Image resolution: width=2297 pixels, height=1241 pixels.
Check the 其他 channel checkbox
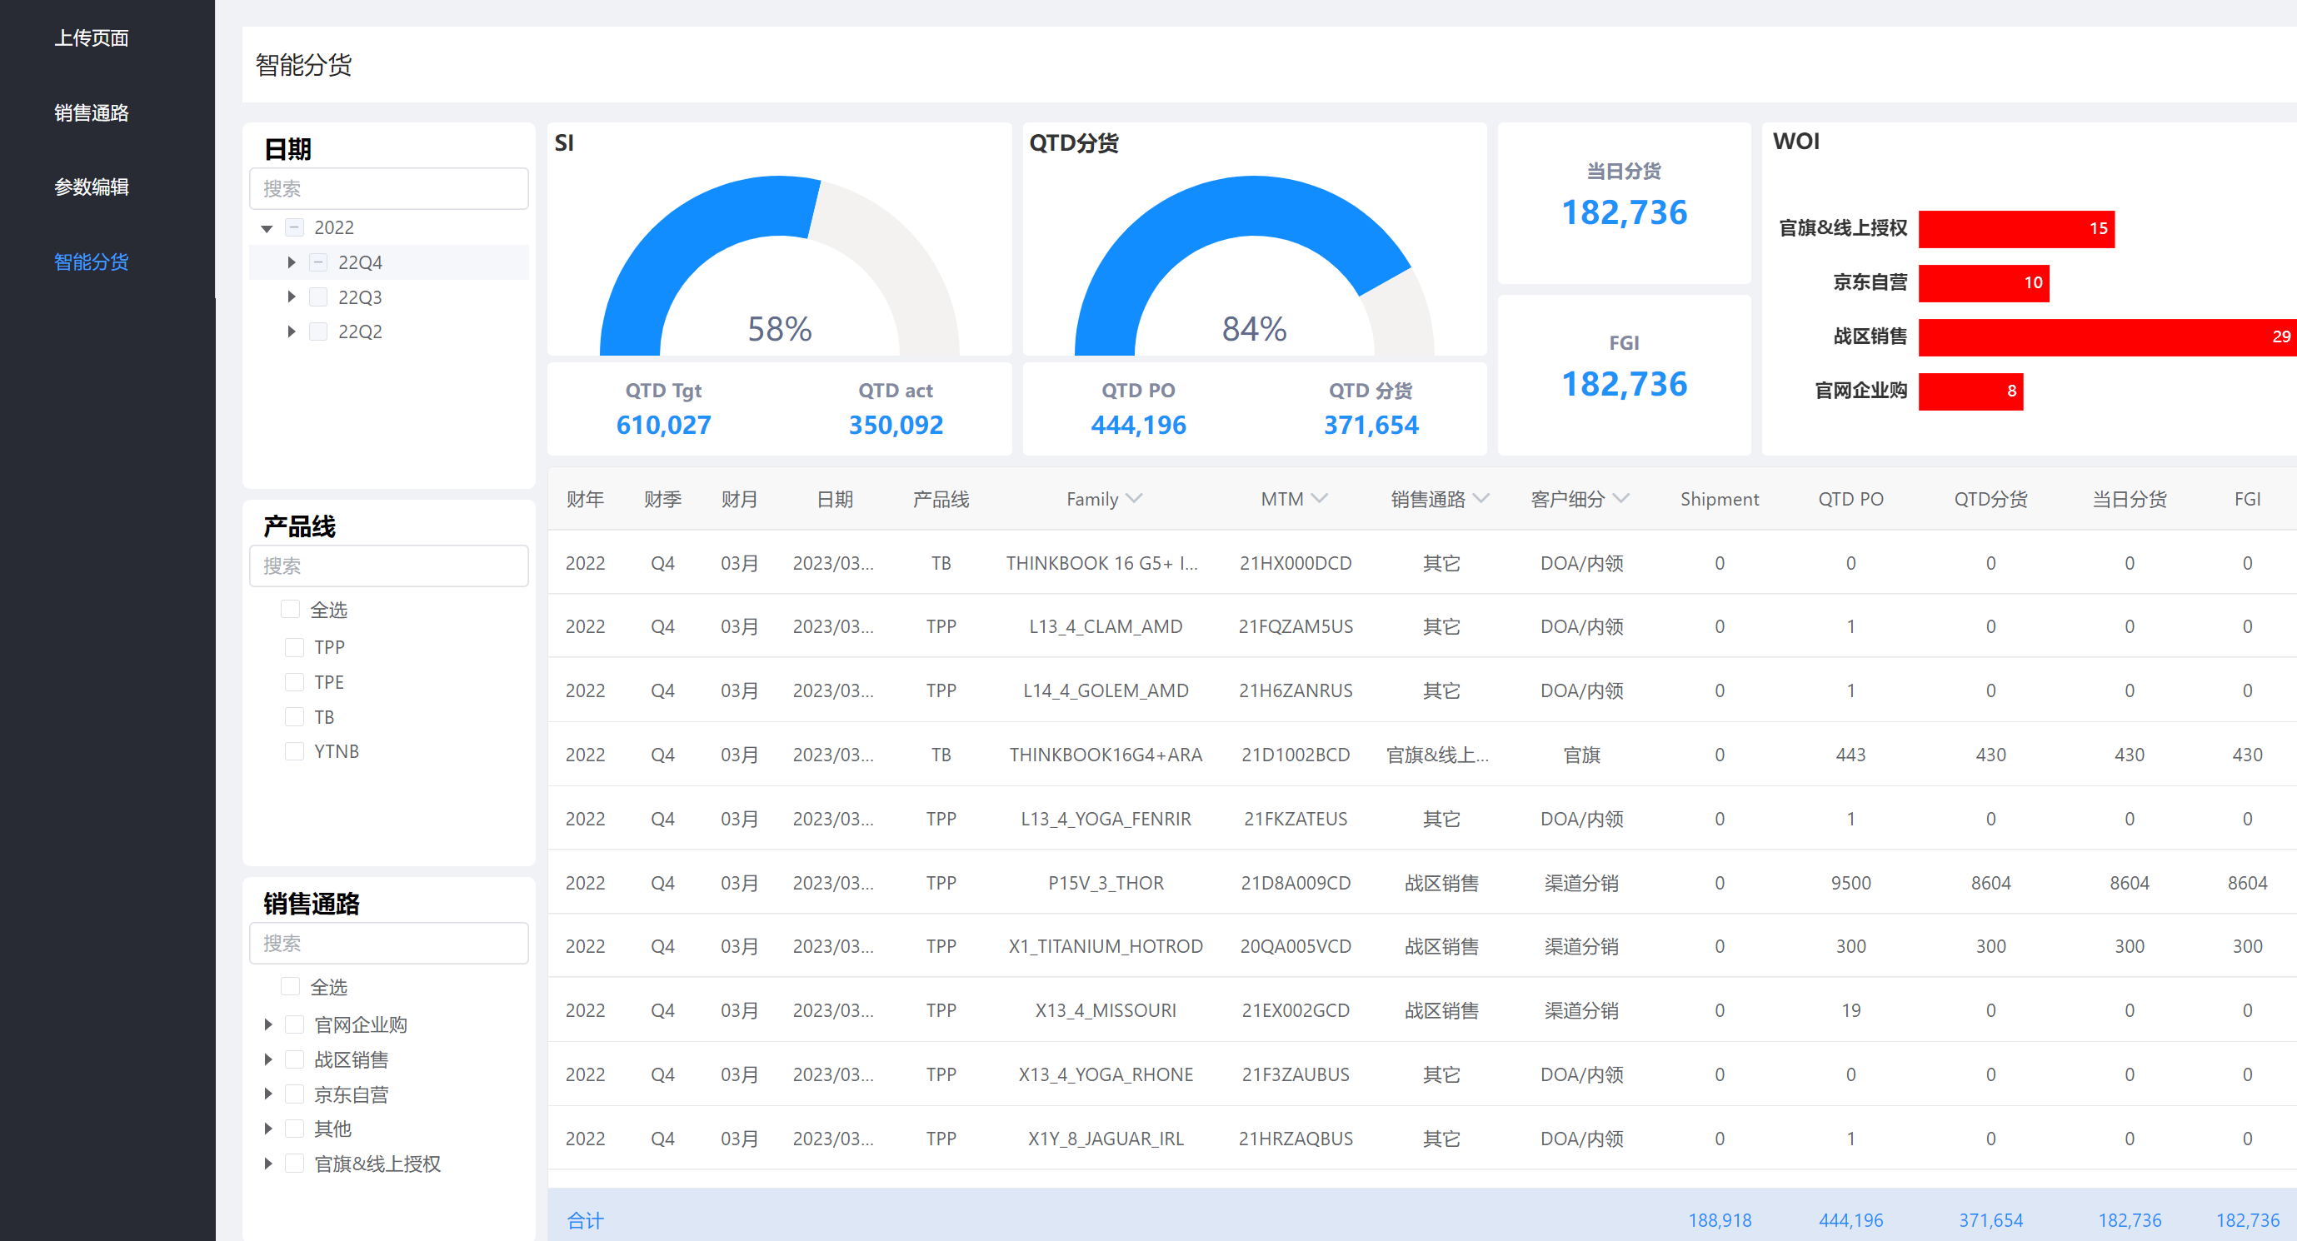coord(294,1129)
